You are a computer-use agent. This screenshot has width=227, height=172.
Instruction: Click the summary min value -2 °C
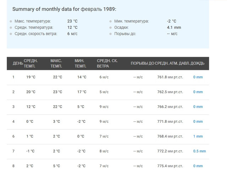tap(172, 21)
